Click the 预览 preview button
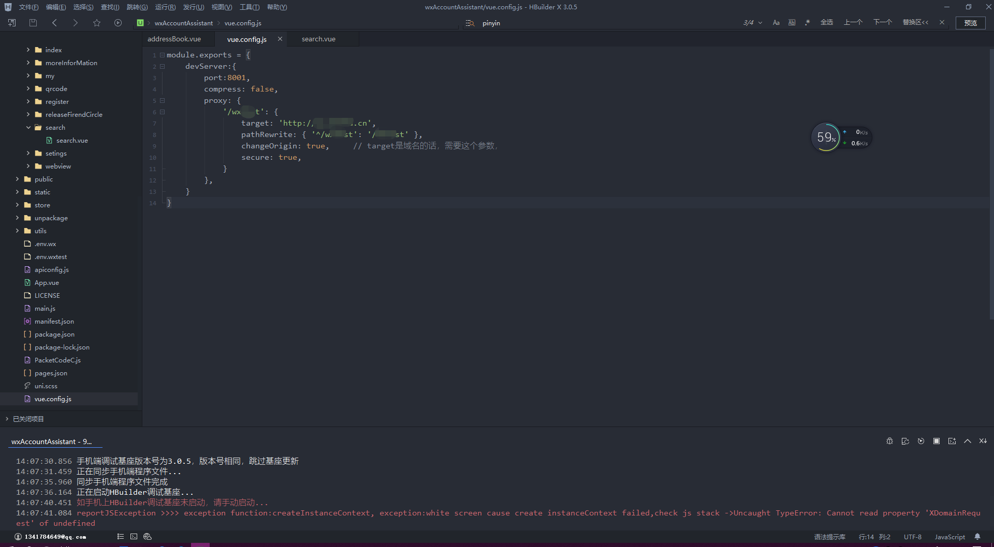The height and width of the screenshot is (547, 994). (x=971, y=23)
